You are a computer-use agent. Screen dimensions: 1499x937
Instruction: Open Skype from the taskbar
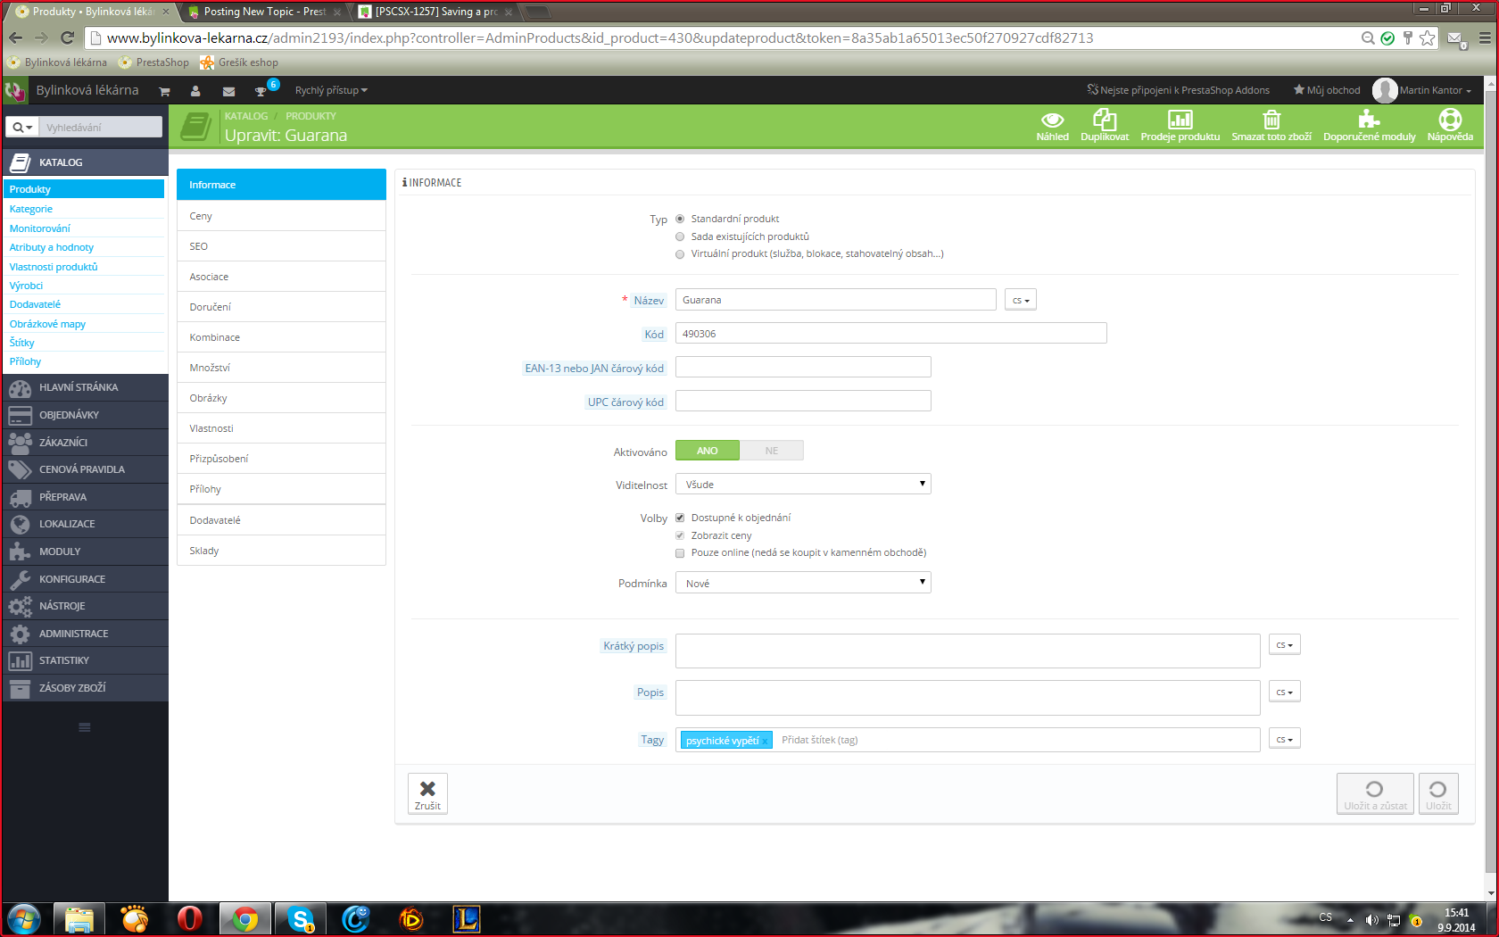tap(301, 919)
